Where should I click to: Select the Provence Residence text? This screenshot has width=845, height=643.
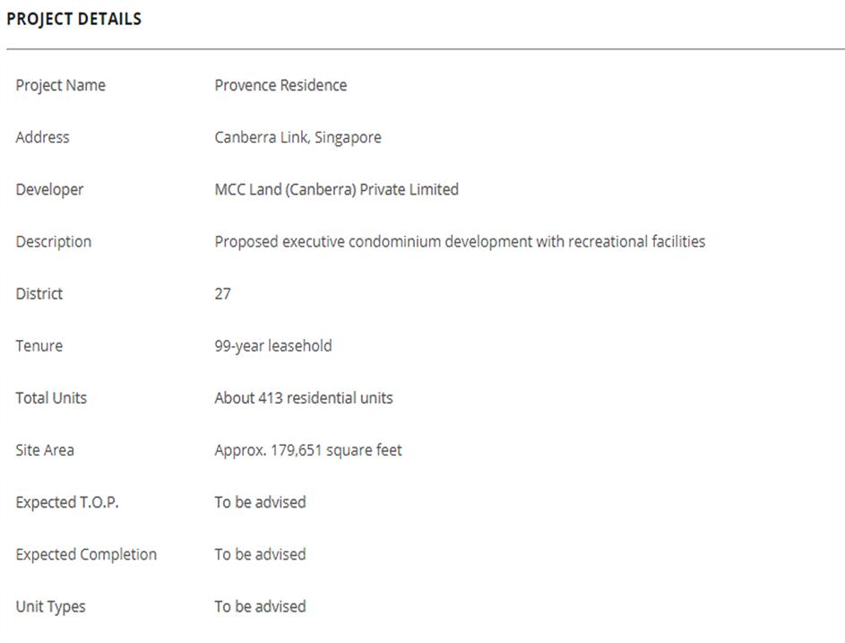[x=280, y=85]
